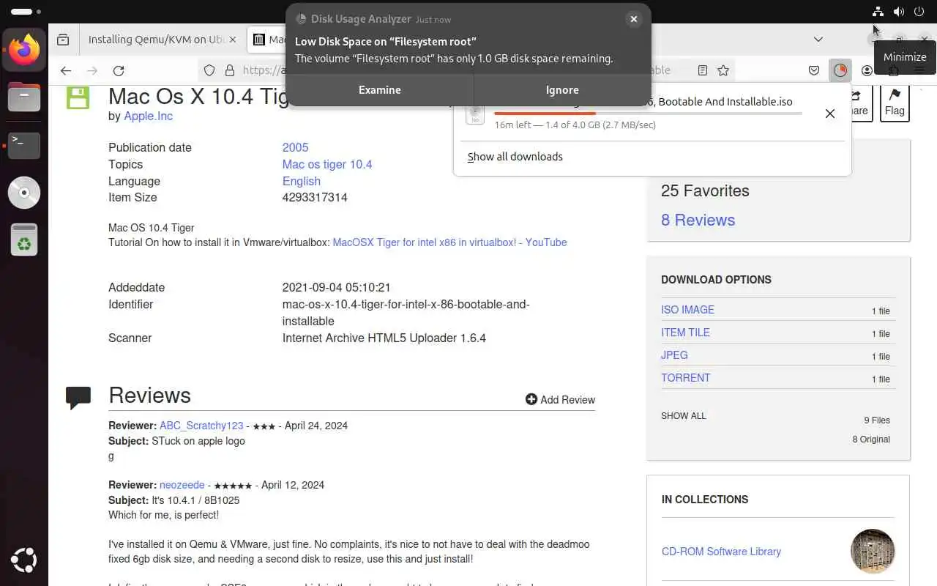Open reviewer neozeede profile
Viewport: 937px width, 586px height.
182,485
